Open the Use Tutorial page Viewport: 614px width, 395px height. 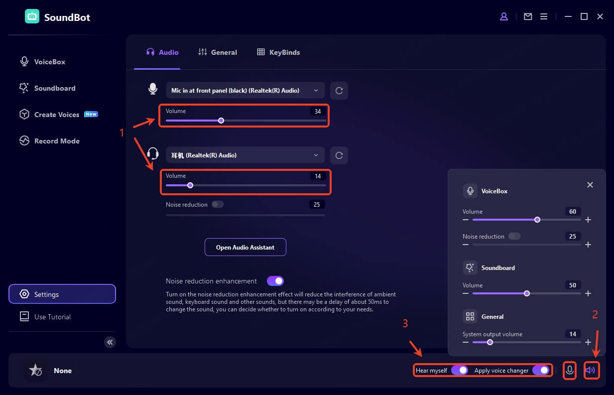tap(52, 317)
